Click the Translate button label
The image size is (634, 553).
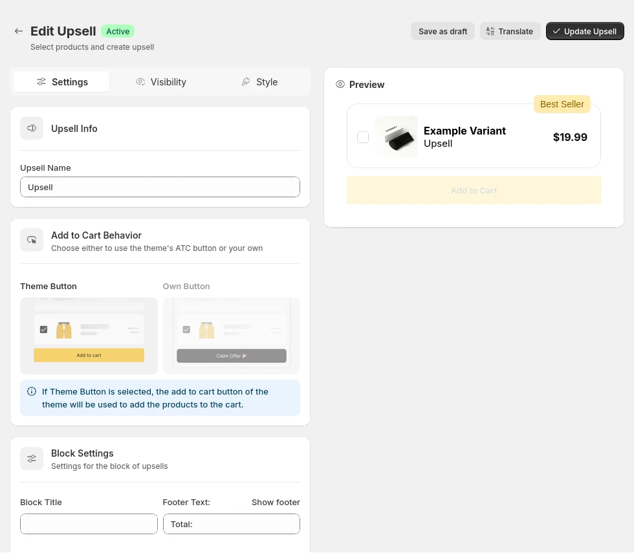(516, 31)
